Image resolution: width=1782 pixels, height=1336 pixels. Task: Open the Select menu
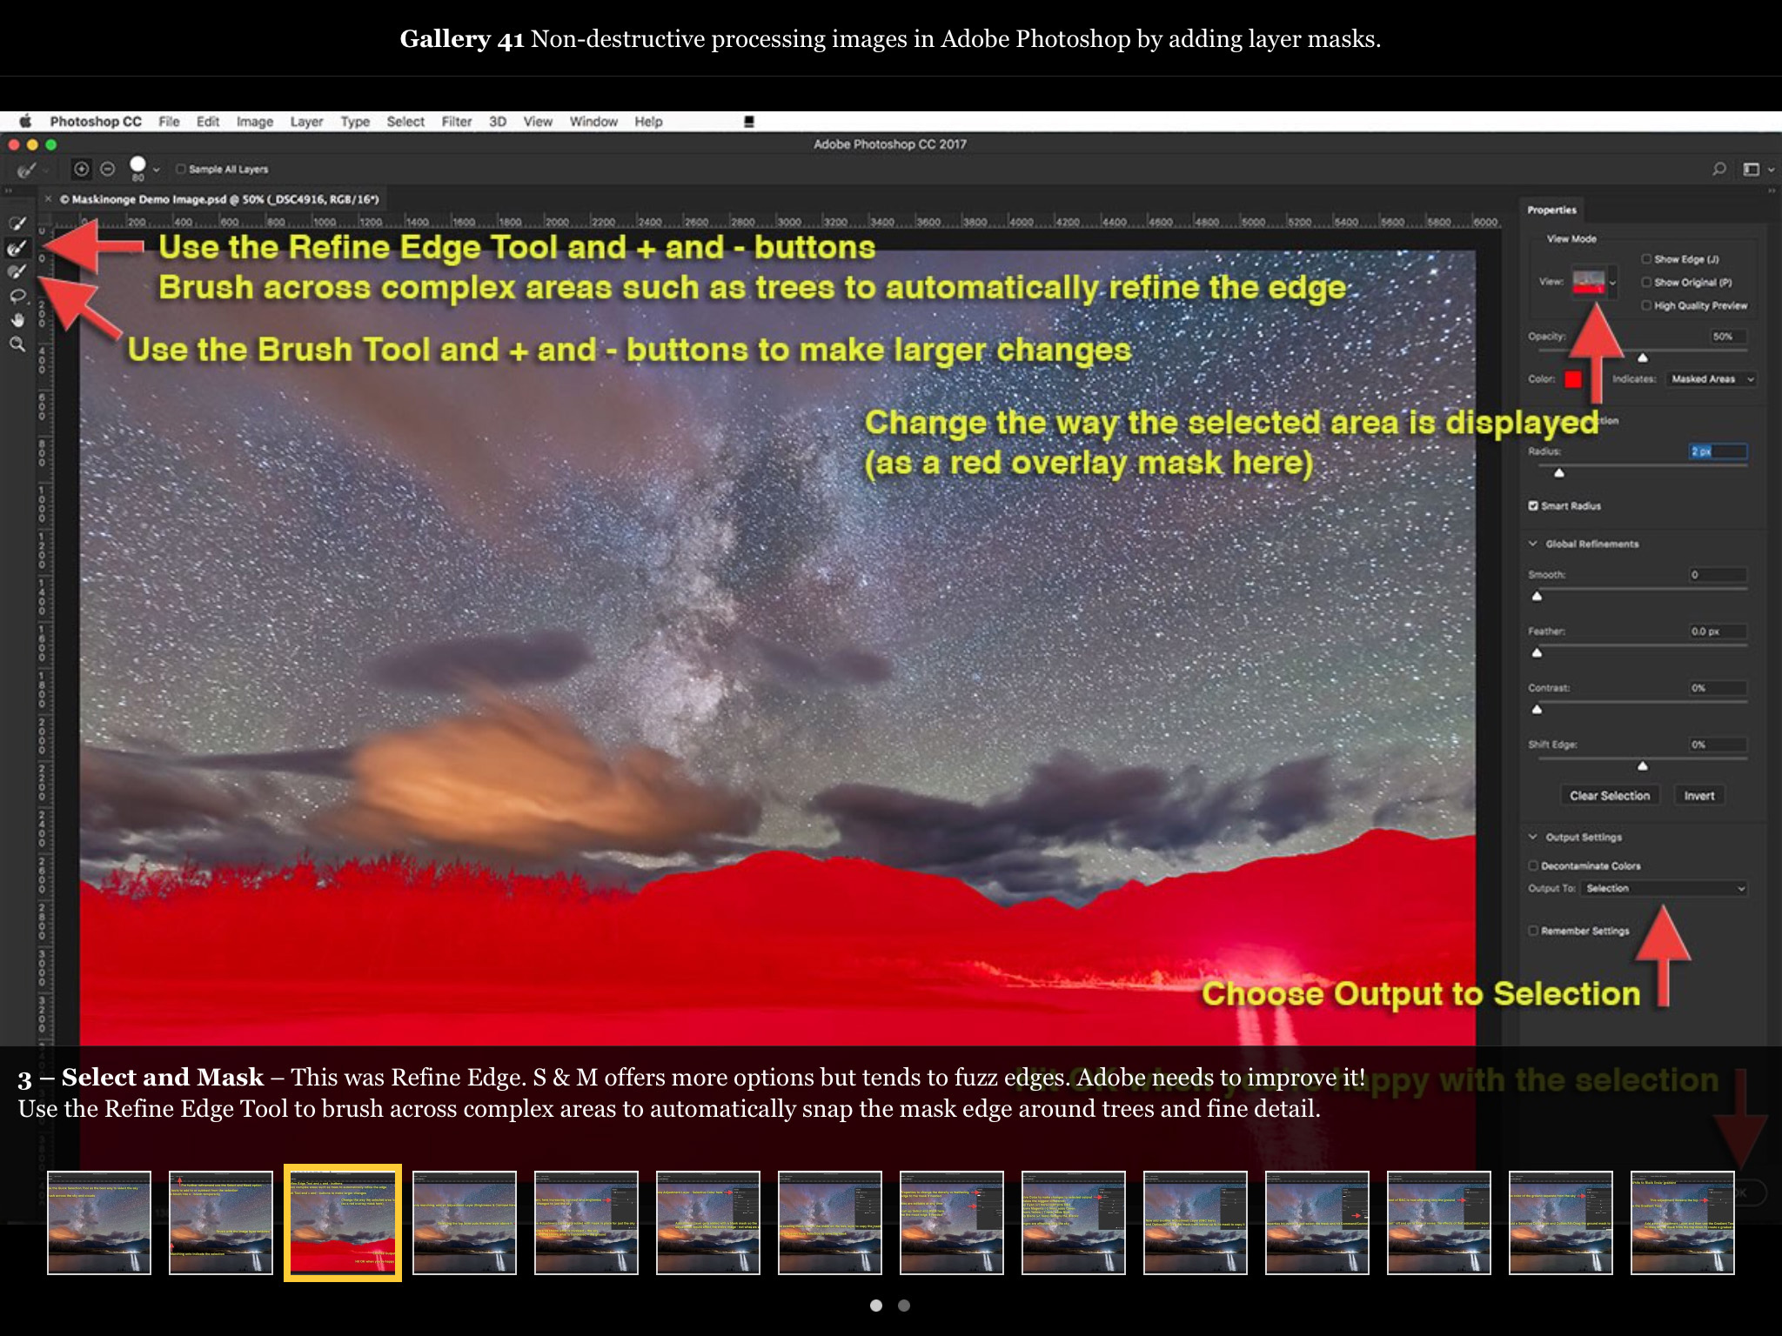(405, 122)
